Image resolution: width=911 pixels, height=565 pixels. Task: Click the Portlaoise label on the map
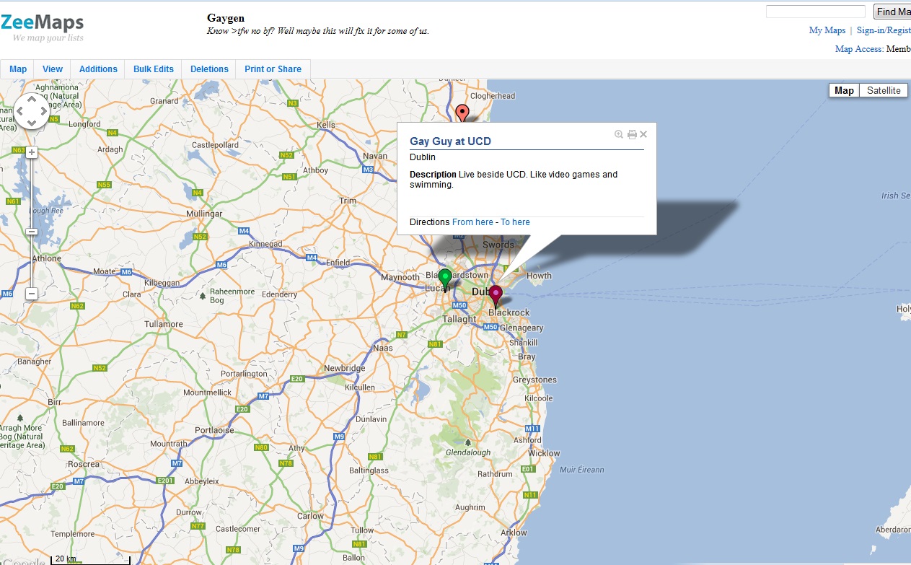click(214, 430)
